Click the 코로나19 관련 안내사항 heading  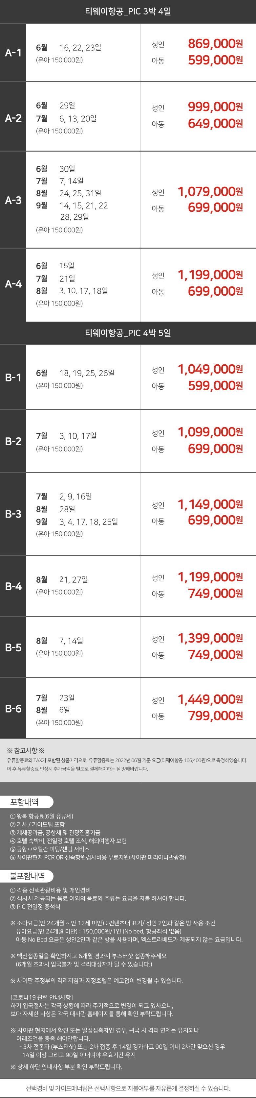coord(42,997)
